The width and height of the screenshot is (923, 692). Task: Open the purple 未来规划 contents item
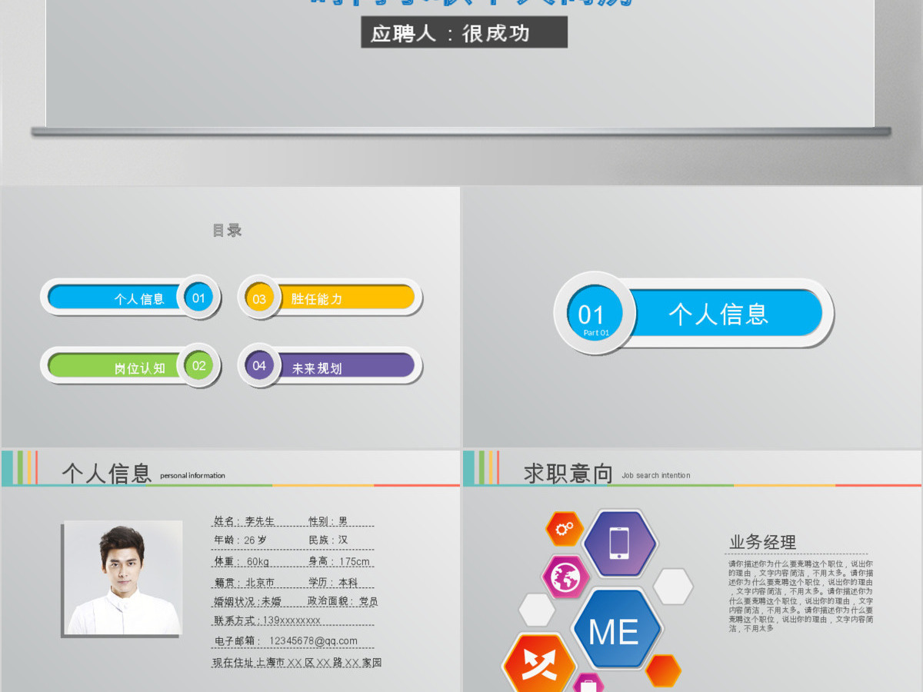[330, 365]
